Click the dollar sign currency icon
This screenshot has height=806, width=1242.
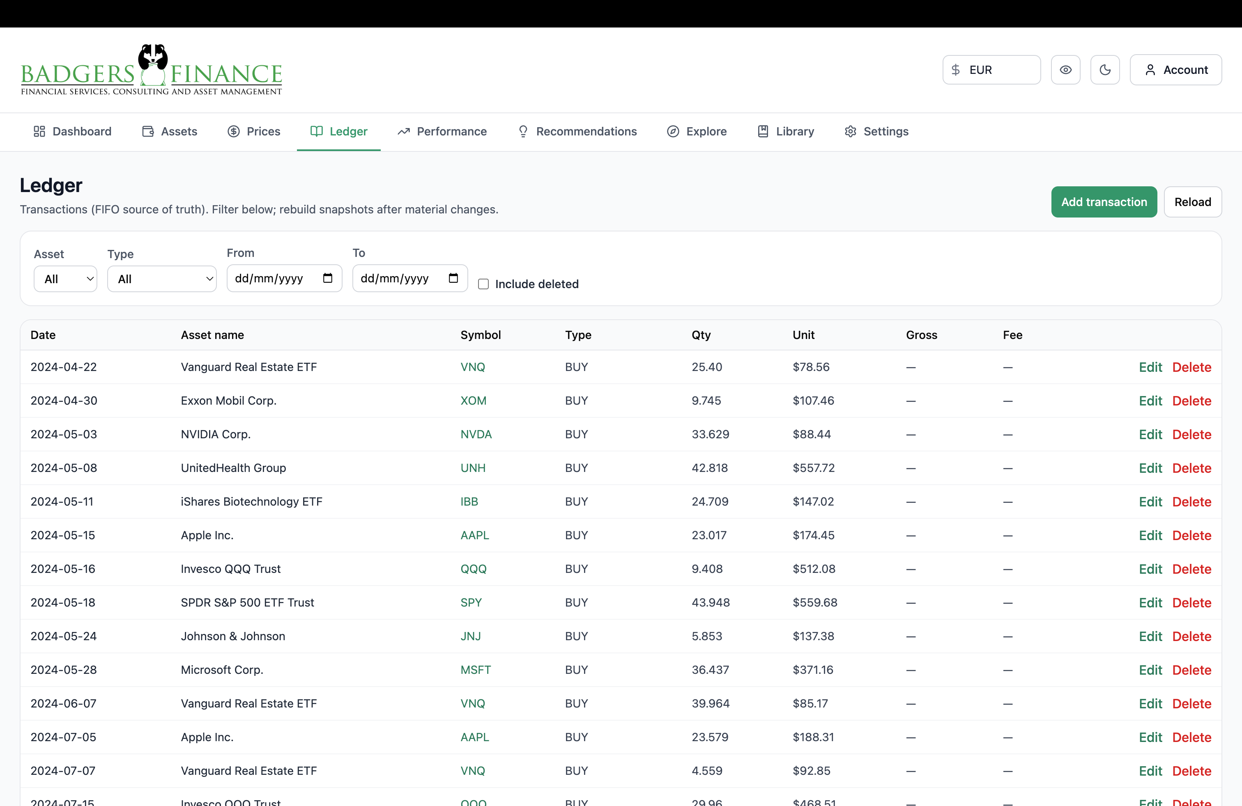pyautogui.click(x=955, y=70)
